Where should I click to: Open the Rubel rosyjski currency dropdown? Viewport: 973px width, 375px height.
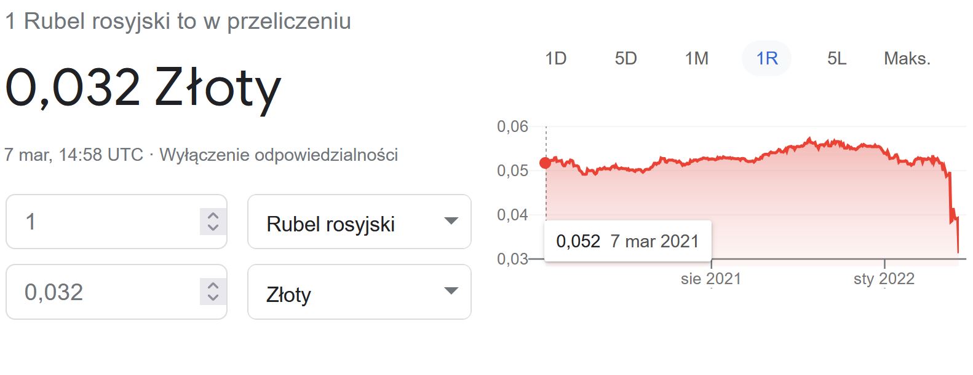359,222
